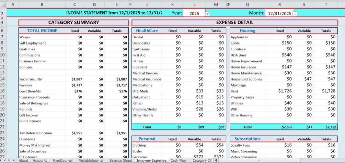Select the Household Supplies variable value $47
Image resolution: width=345 pixels, height=163 pixels.
pos(304,79)
